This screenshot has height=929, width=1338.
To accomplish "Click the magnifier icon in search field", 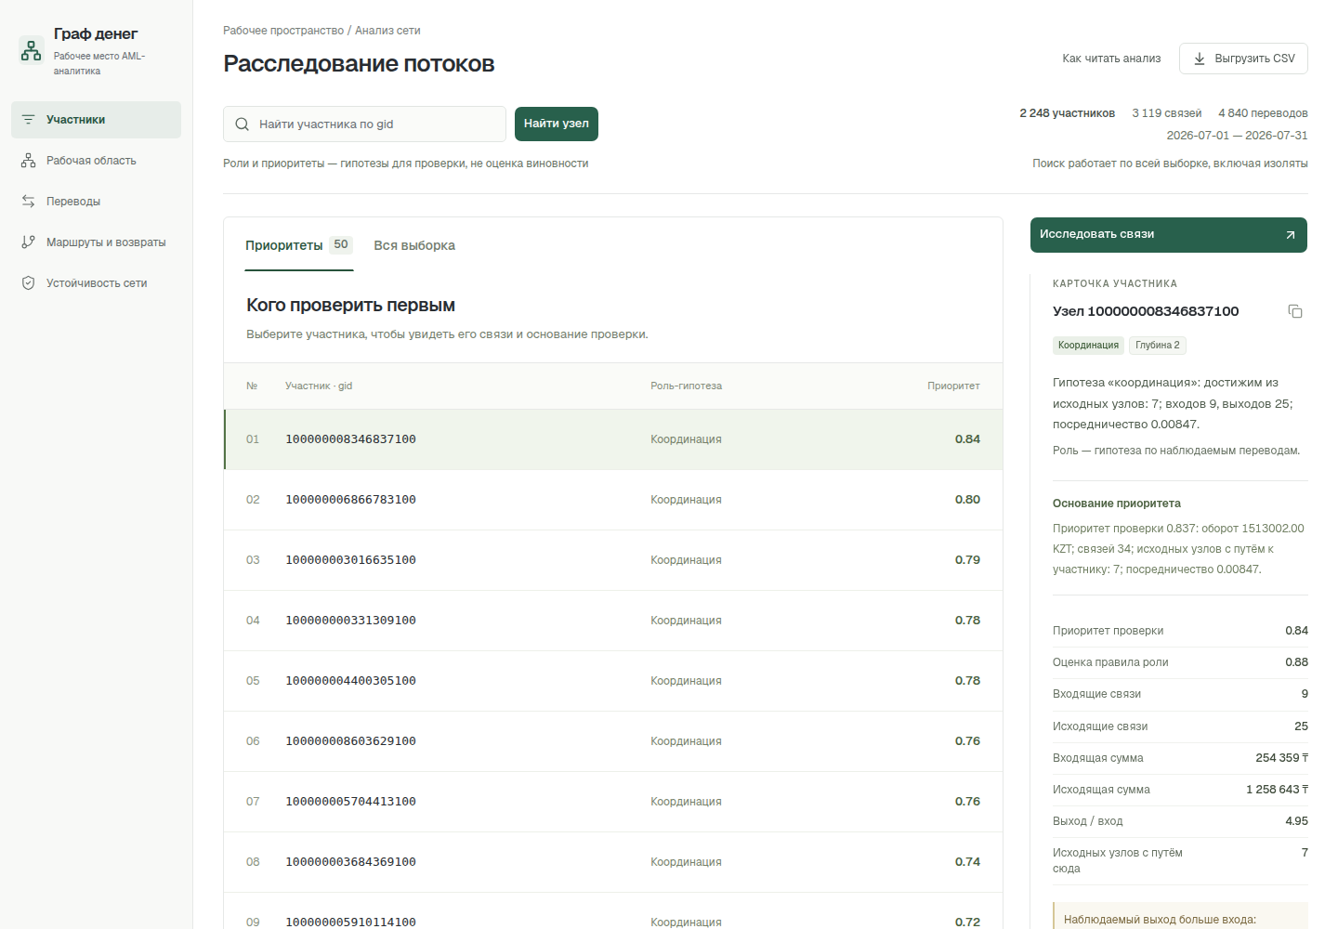I will tap(242, 124).
